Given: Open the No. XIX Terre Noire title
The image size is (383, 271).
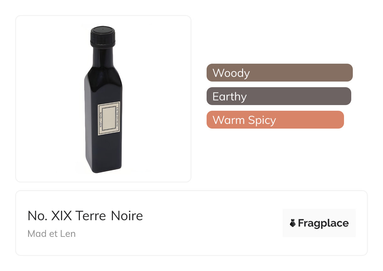Looking at the screenshot, I should click(x=85, y=216).
